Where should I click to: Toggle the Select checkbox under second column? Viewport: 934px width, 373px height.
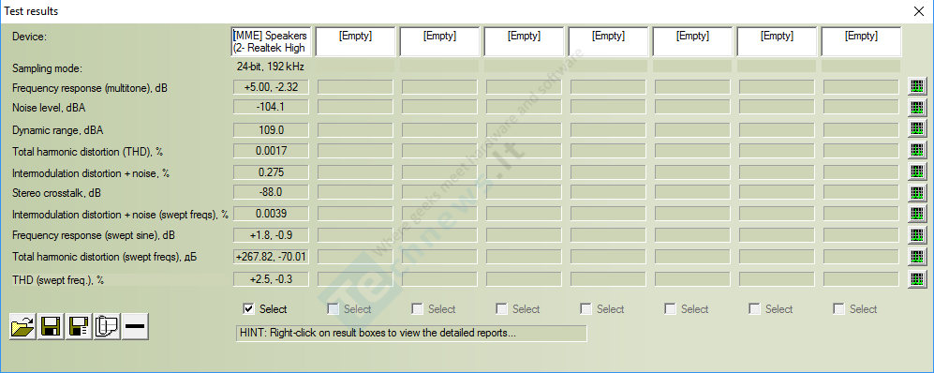(333, 308)
